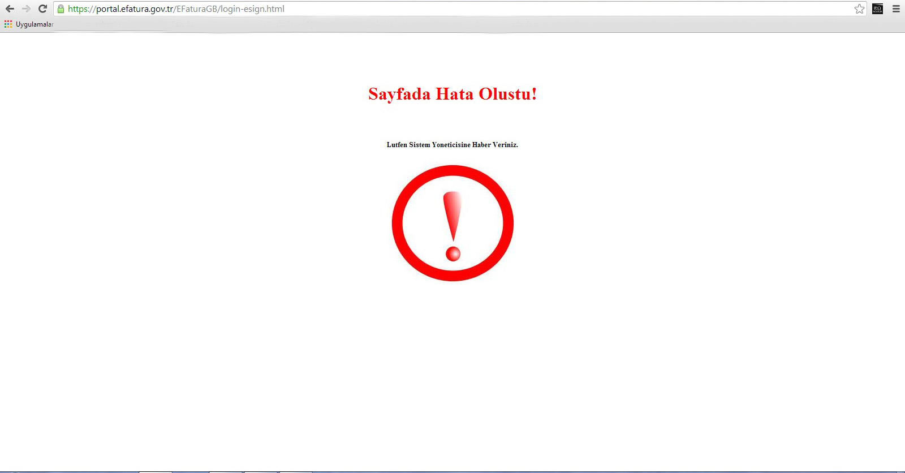Click the login-esign.html part of address

pos(252,9)
